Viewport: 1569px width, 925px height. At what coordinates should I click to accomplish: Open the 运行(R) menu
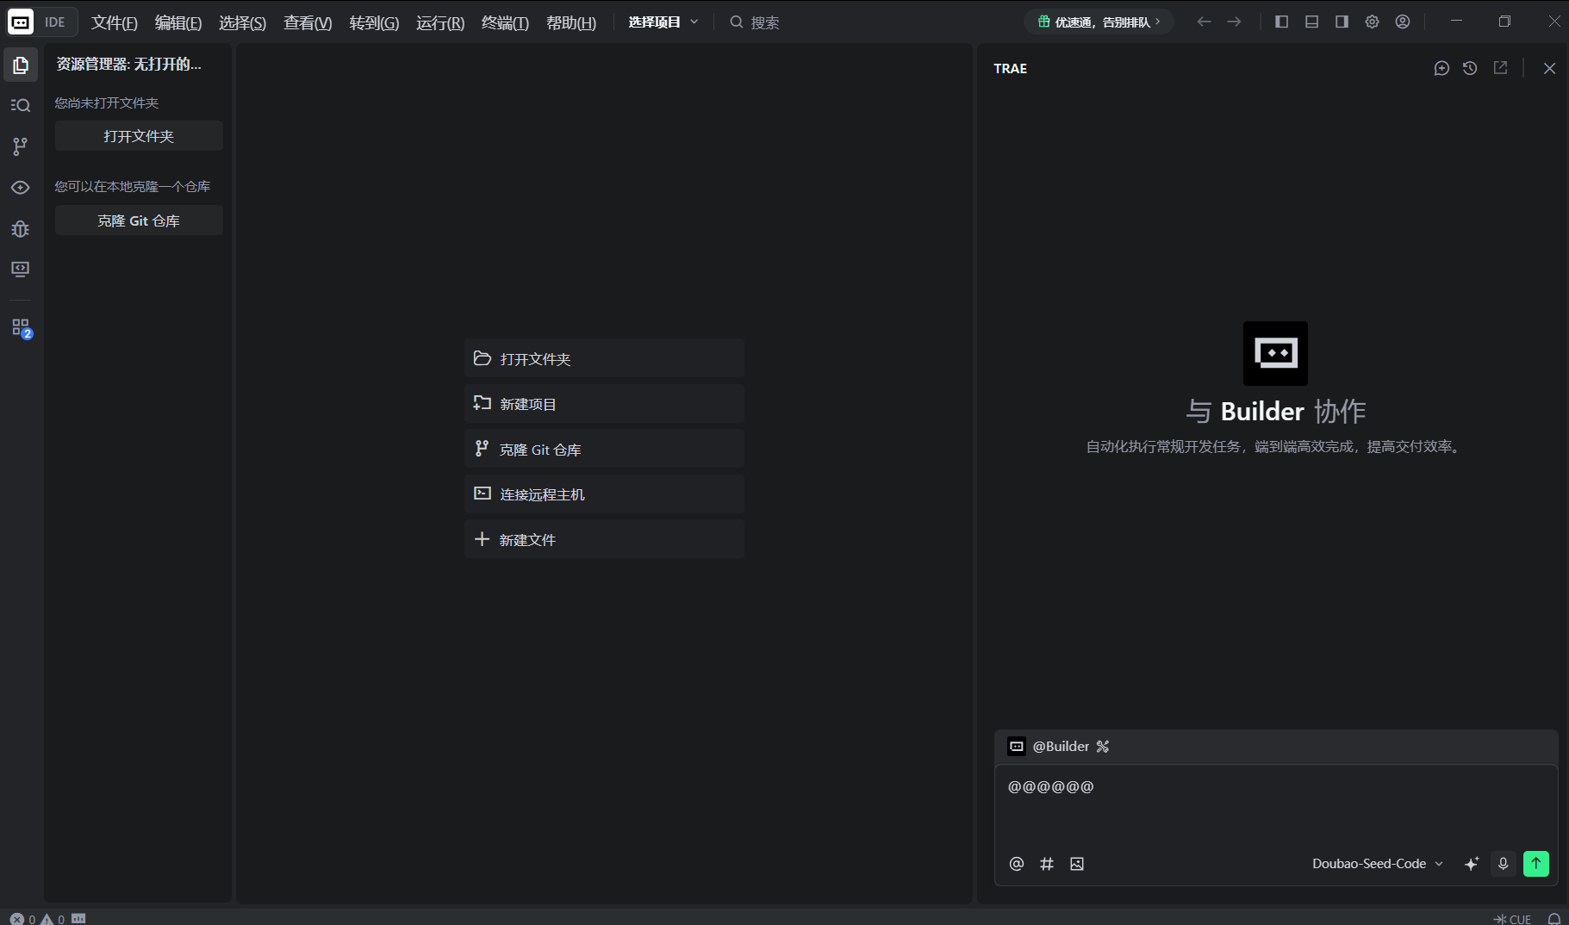click(x=440, y=22)
